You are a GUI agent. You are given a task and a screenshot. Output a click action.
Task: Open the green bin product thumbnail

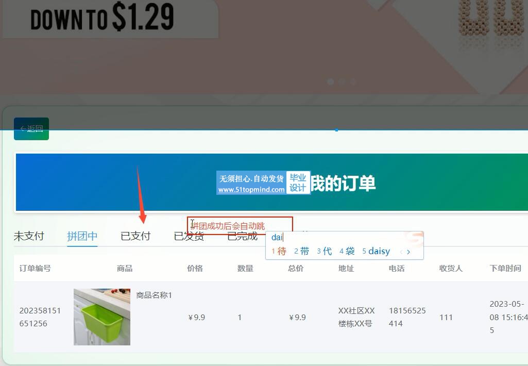[x=102, y=317]
